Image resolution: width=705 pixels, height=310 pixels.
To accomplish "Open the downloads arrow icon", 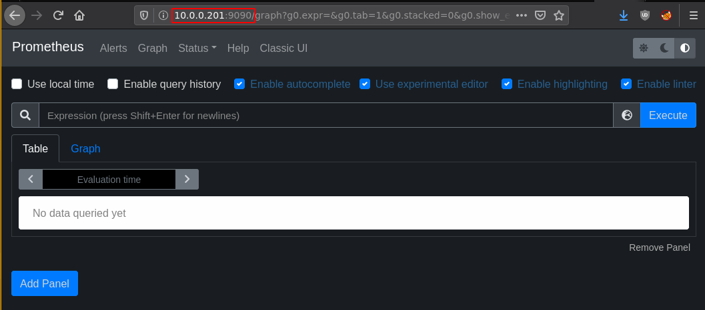I will (623, 16).
